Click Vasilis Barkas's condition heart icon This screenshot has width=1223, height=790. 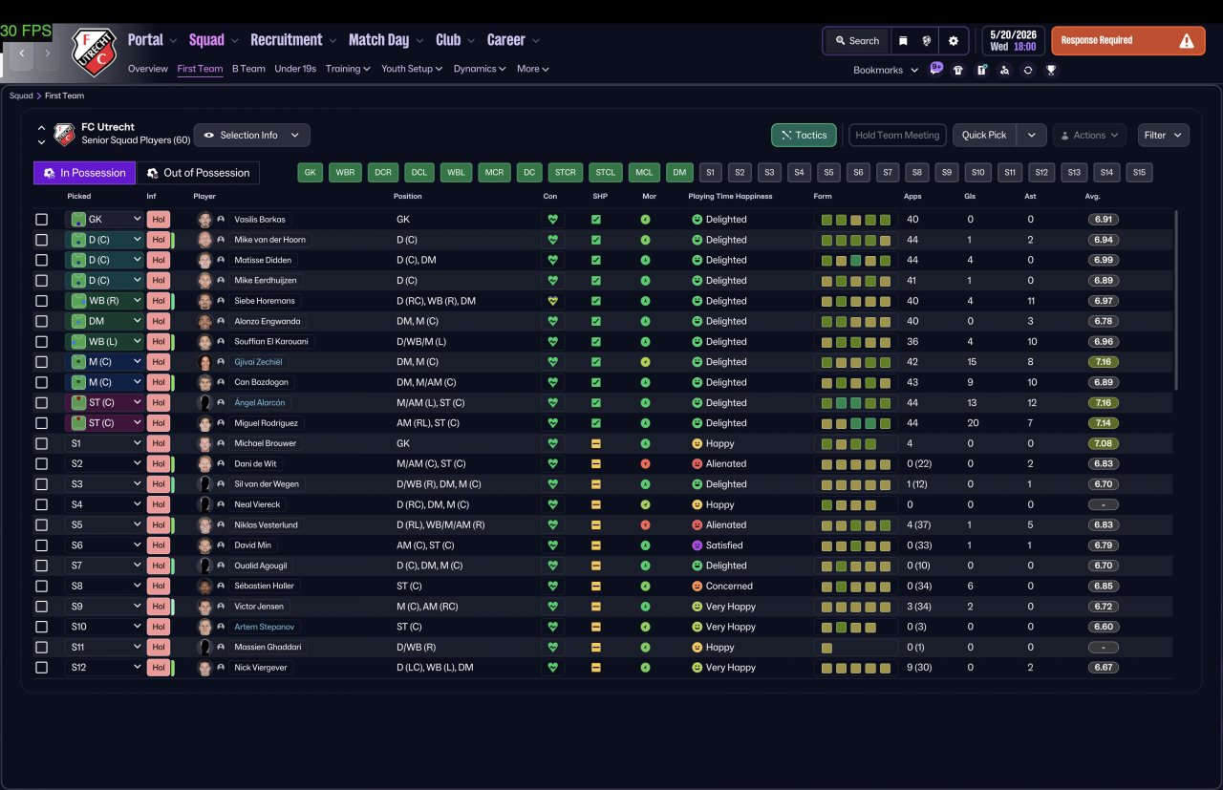pyautogui.click(x=552, y=219)
